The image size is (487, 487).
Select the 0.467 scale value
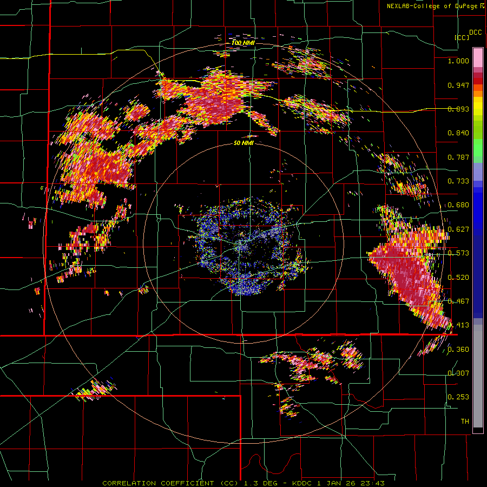tap(458, 301)
